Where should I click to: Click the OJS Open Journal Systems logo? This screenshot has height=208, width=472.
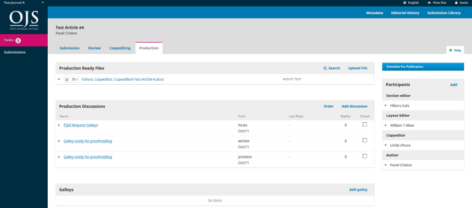coord(24,20)
